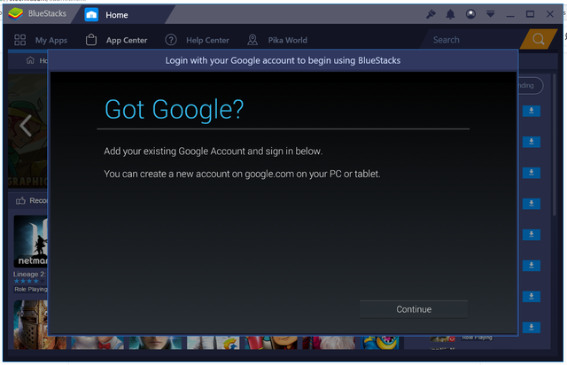Viewport: 567px width, 365px height.
Task: Click the partially hidden Trending pill button
Action: tap(531, 86)
